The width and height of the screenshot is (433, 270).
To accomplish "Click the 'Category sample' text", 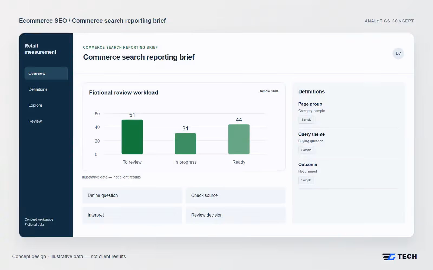I will click(311, 111).
